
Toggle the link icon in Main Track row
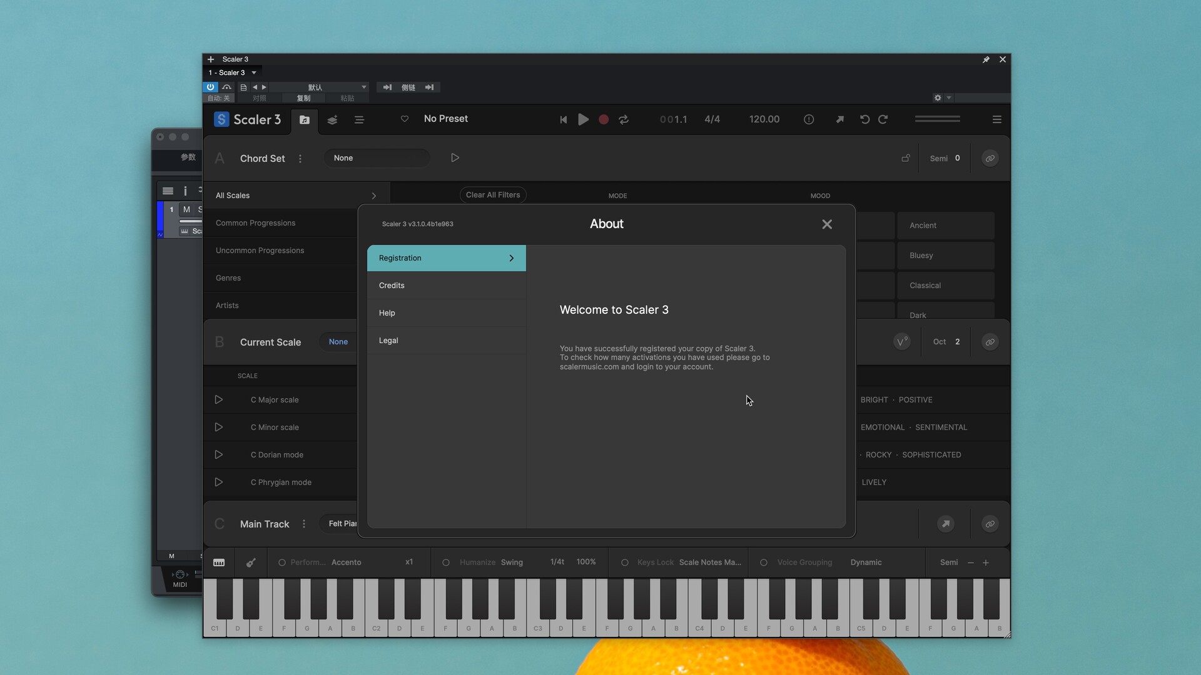tap(990, 524)
